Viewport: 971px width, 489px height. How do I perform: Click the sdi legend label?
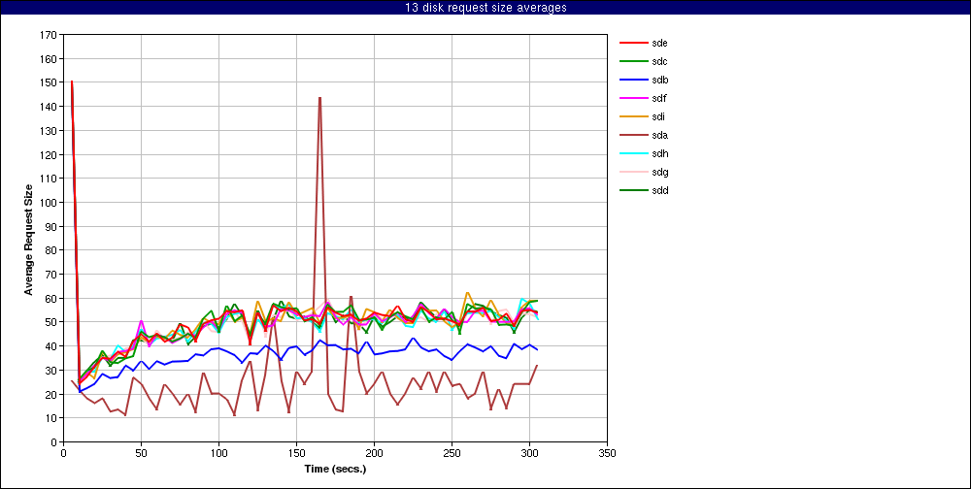[x=658, y=116]
